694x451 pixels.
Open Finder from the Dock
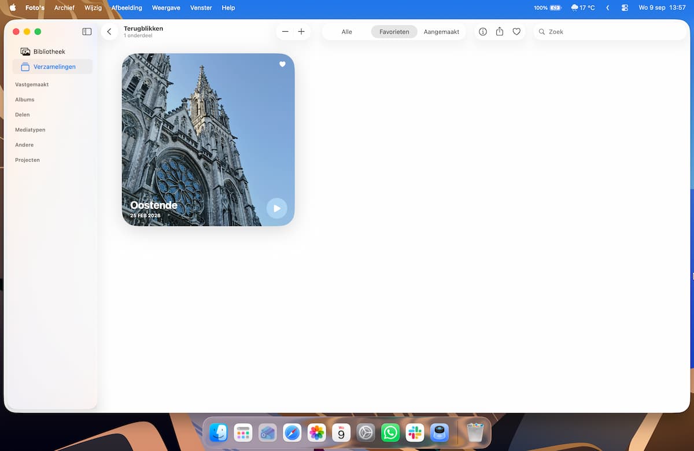(x=219, y=432)
